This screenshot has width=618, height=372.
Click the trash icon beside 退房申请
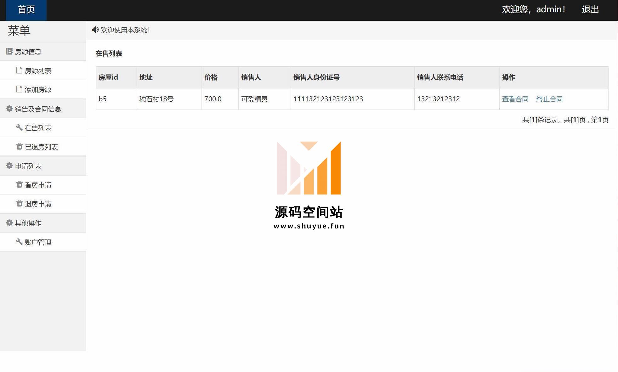tap(19, 203)
